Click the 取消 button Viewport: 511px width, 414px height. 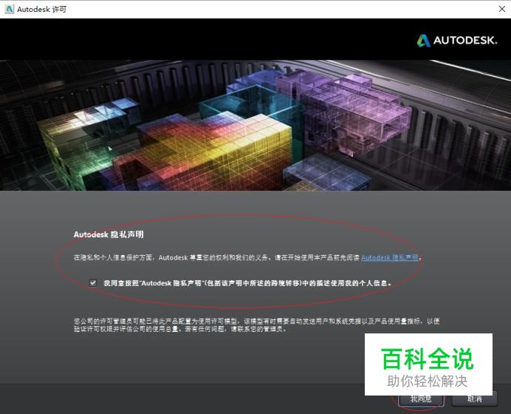pyautogui.click(x=475, y=399)
